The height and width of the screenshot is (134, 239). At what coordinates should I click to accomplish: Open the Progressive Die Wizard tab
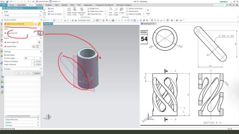click(104, 5)
